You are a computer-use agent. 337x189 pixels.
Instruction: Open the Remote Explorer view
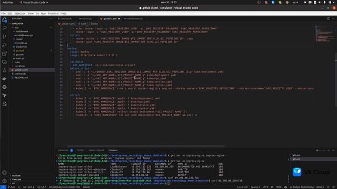pos(4,62)
